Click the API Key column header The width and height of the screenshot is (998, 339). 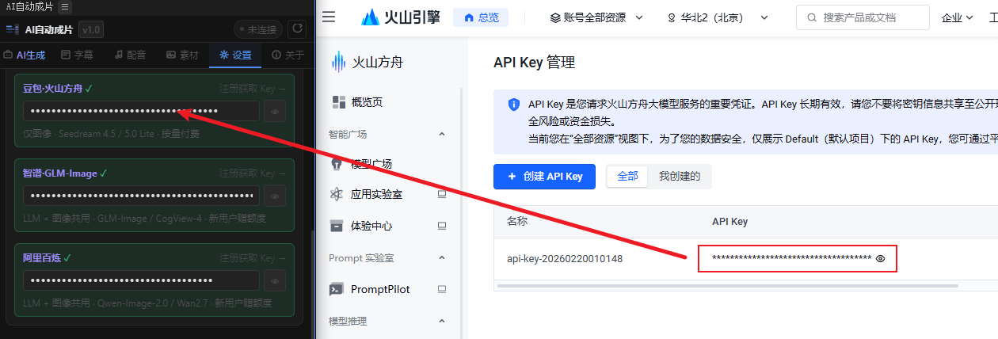click(x=729, y=222)
